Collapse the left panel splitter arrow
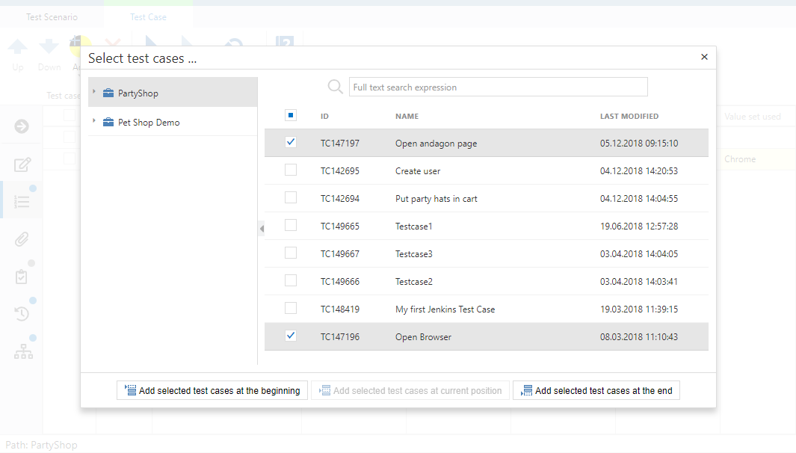The image size is (796, 453). 261,229
